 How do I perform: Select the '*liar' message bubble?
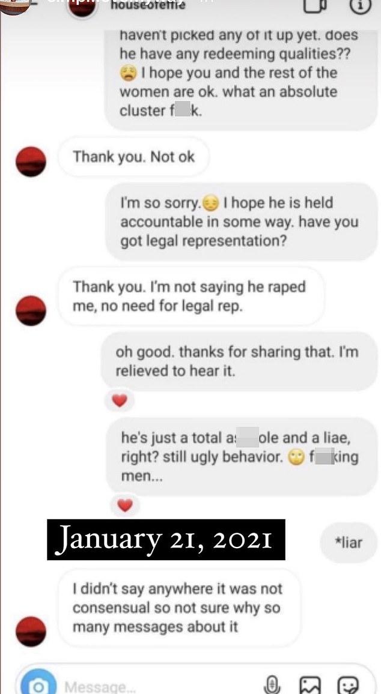pyautogui.click(x=349, y=542)
